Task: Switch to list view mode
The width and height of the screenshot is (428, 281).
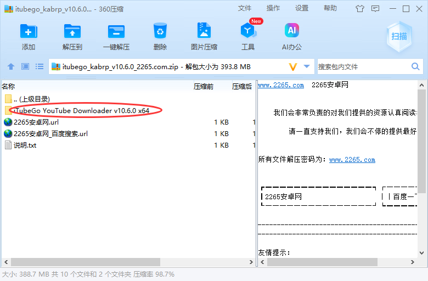Action: [40, 66]
